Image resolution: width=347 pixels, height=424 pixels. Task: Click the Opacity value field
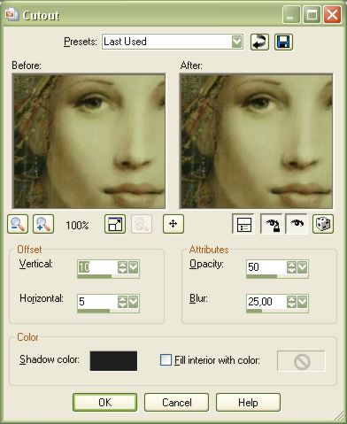pyautogui.click(x=266, y=267)
